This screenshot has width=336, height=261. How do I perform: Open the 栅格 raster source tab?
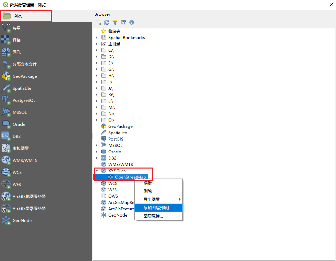[x=46, y=40]
